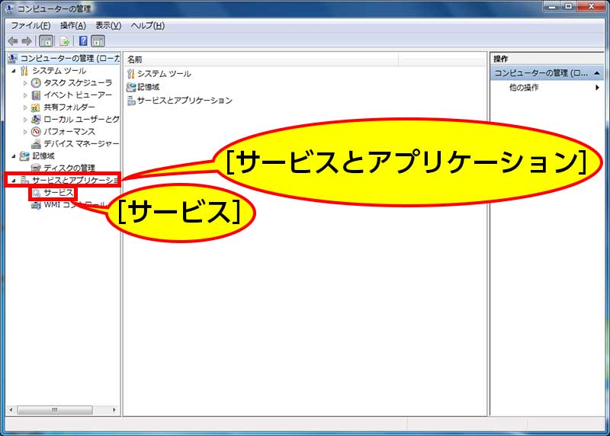This screenshot has height=436, width=610.
Task: Open the 表示(V) menu
Action: pyautogui.click(x=108, y=26)
